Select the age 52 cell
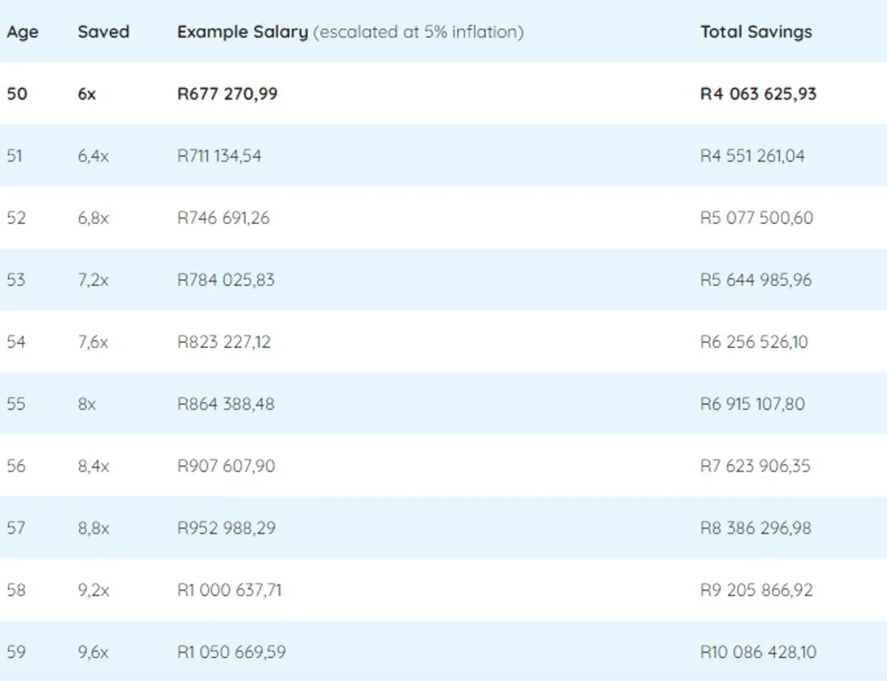Screen dimensions: 887x681 16,218
